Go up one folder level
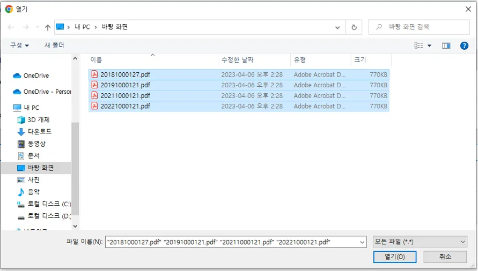This screenshot has width=478, height=271. pos(48,27)
